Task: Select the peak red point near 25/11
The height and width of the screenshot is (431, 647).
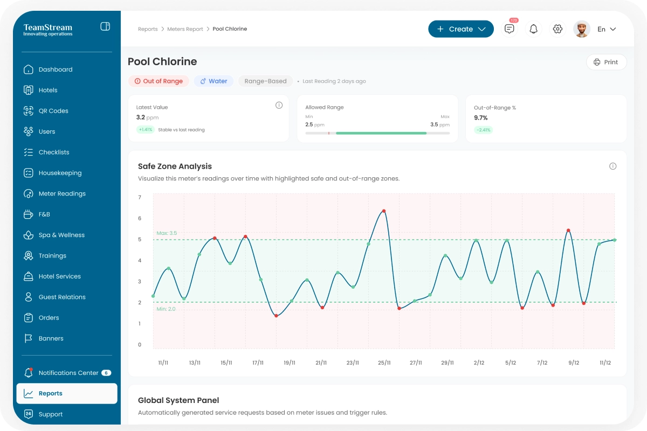Action: 383,211
